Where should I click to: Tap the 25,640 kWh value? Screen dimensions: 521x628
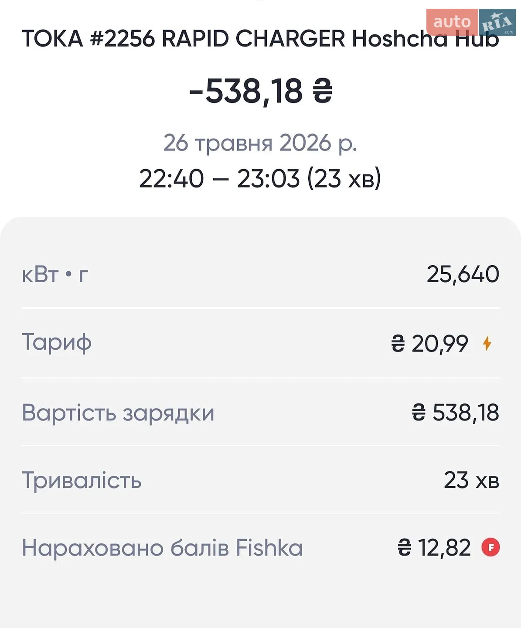[x=463, y=274]
